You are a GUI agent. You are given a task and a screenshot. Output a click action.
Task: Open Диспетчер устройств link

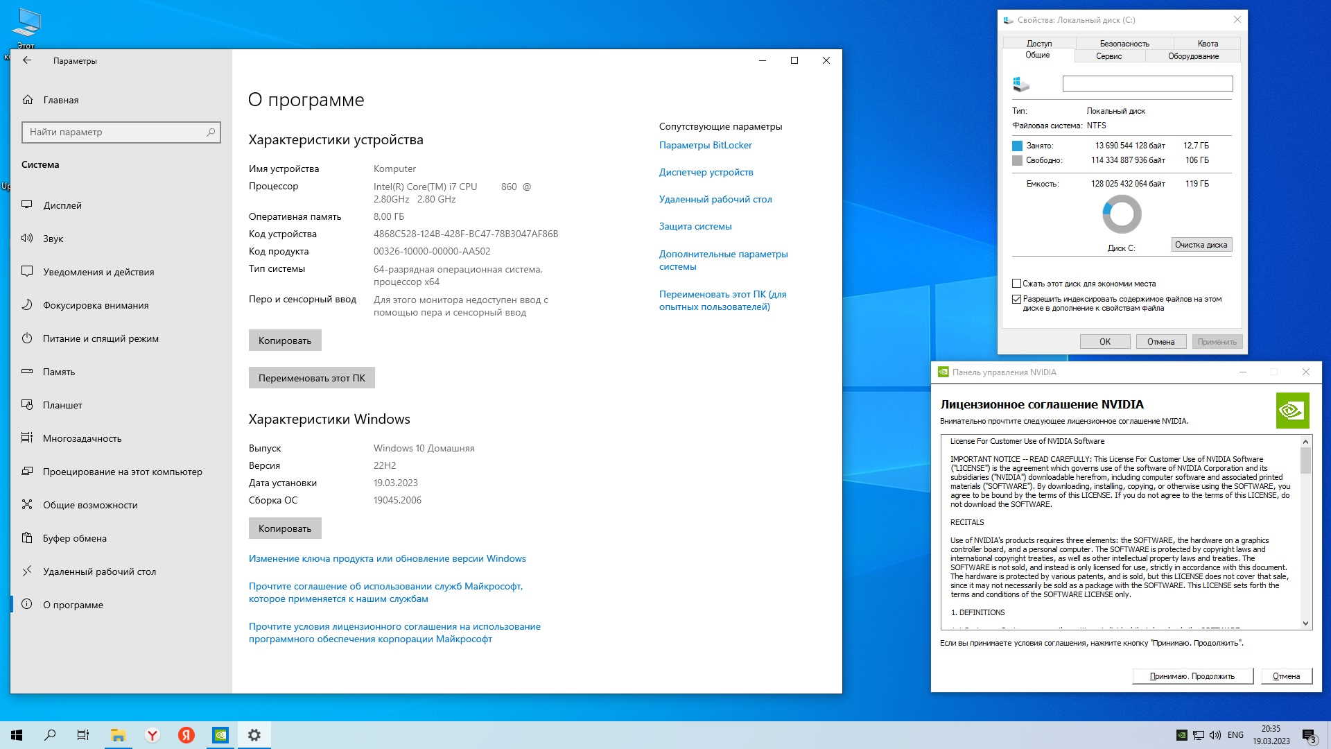click(706, 172)
